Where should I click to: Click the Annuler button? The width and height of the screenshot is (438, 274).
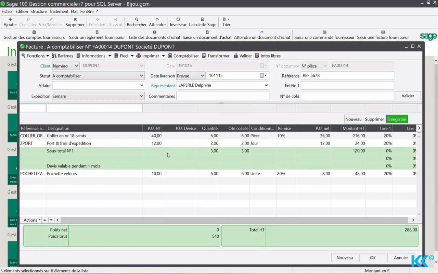(x=401, y=258)
